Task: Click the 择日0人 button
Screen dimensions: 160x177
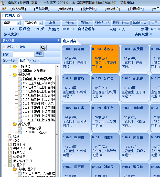Action: click(86, 23)
